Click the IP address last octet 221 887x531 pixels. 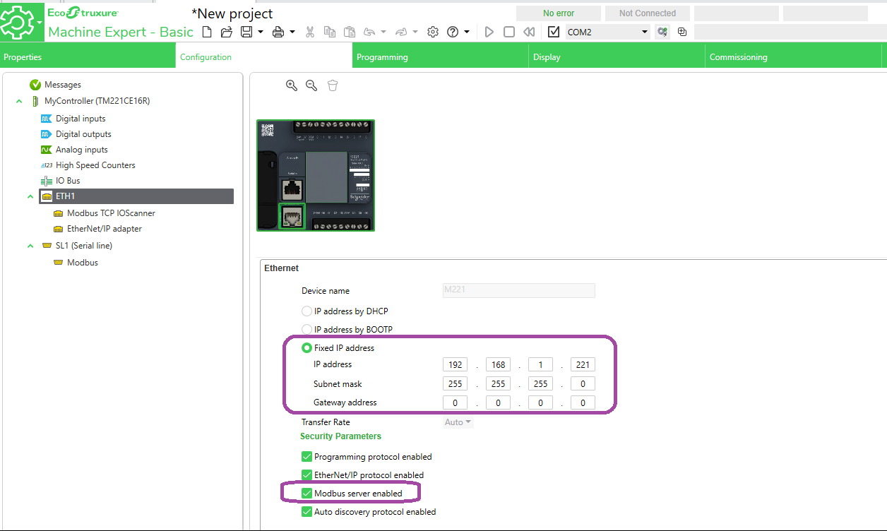click(x=583, y=365)
